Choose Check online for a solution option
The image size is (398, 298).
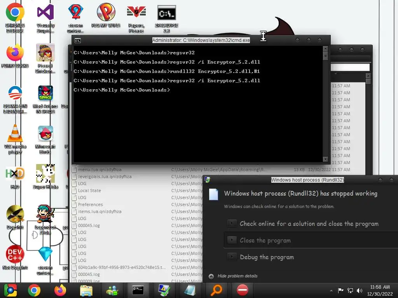309,224
